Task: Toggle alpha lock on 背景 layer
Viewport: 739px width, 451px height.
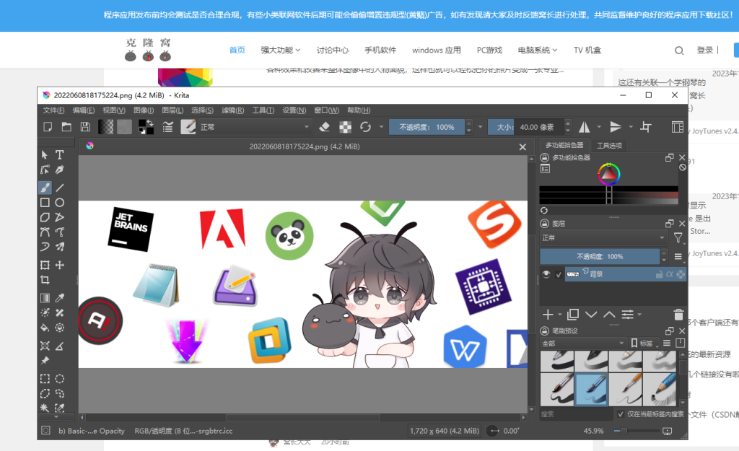Action: coord(669,274)
